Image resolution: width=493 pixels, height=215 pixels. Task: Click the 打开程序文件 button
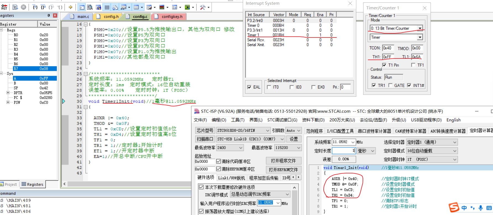coord(283,161)
